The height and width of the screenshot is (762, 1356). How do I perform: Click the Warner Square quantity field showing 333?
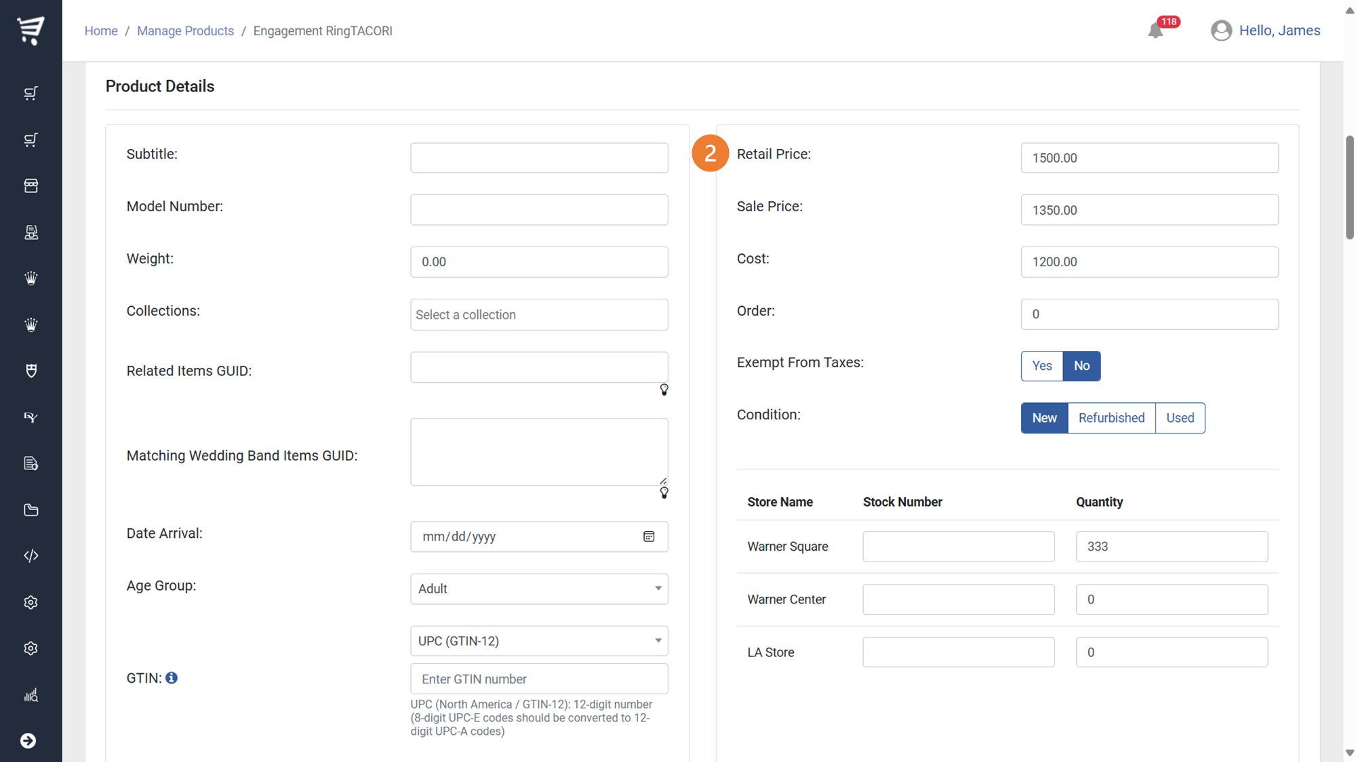(1172, 547)
